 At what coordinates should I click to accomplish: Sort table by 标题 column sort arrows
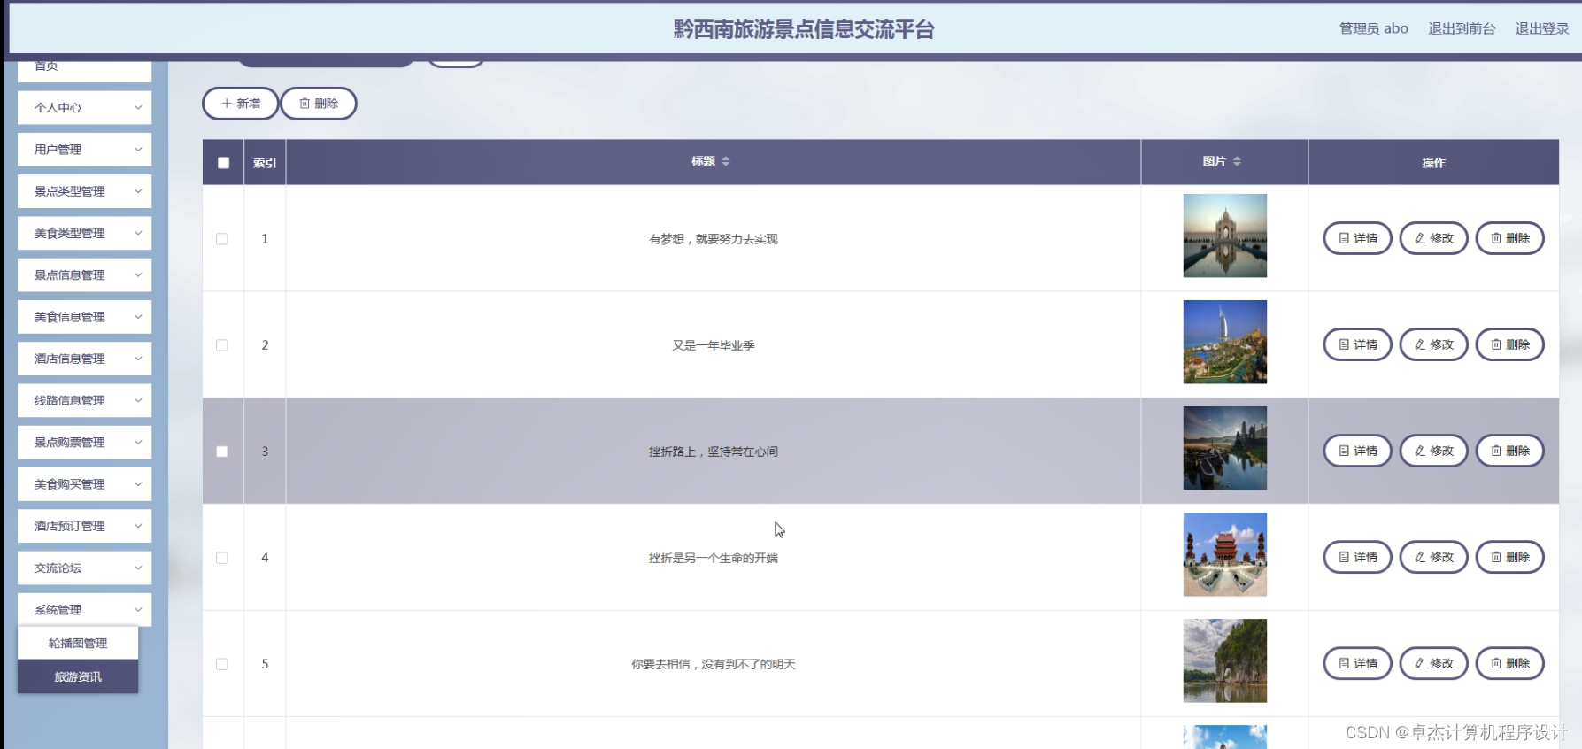coord(726,161)
